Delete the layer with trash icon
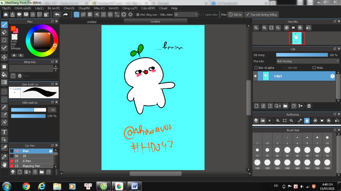This screenshot has height=191, width=341. point(309,106)
